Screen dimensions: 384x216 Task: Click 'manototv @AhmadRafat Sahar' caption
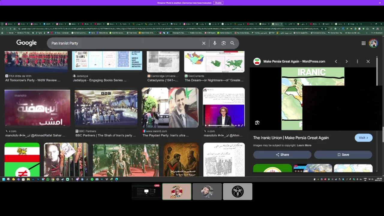35,135
